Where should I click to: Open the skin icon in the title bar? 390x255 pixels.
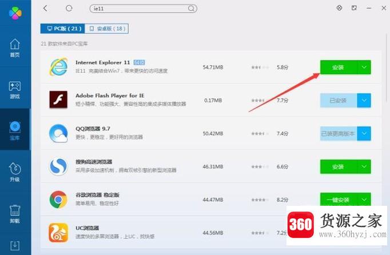(339, 8)
